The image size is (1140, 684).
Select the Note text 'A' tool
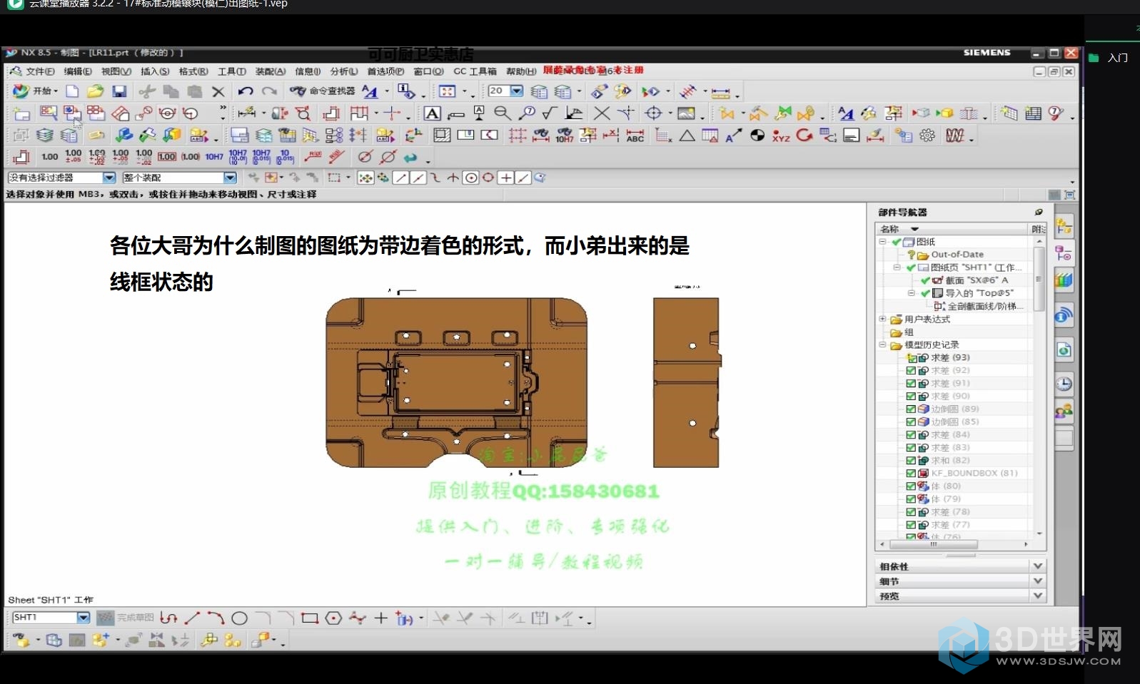(432, 113)
